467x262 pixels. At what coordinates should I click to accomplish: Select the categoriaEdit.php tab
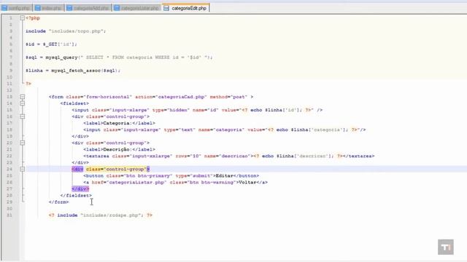[186, 8]
